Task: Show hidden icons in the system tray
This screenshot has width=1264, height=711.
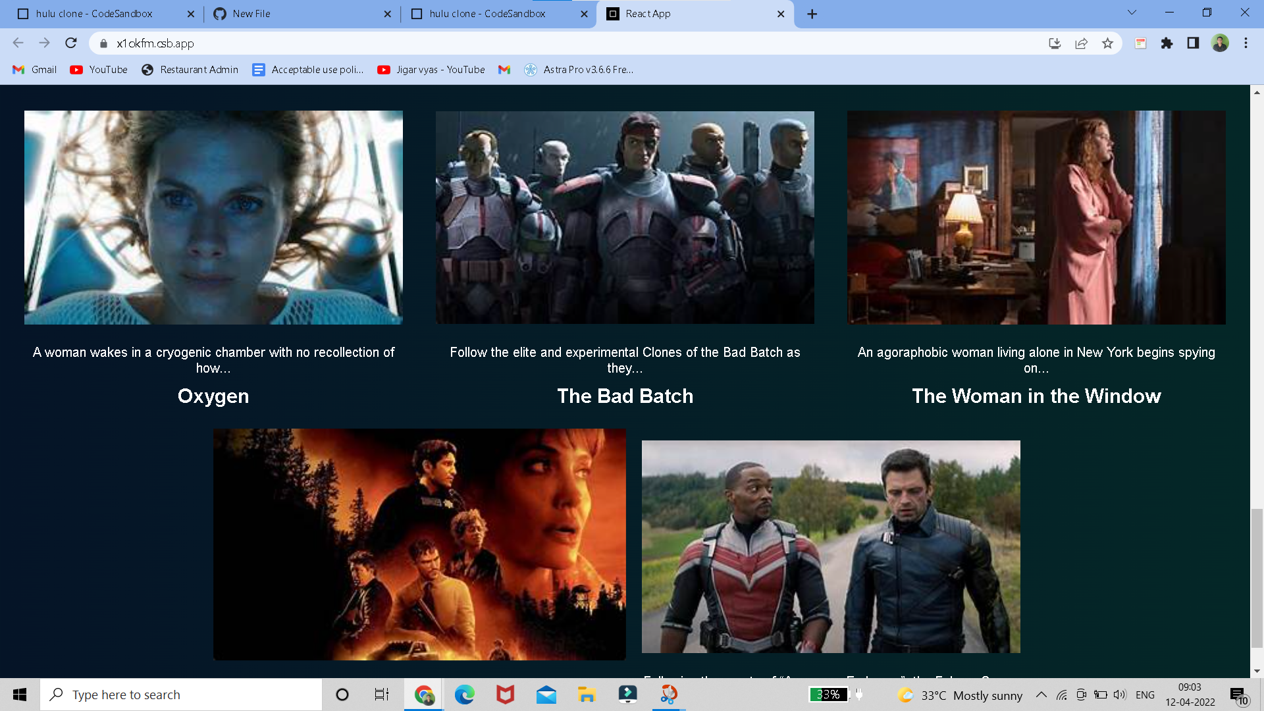Action: (1041, 695)
